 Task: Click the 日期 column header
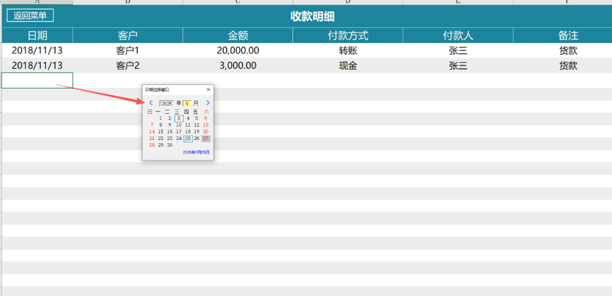[37, 36]
